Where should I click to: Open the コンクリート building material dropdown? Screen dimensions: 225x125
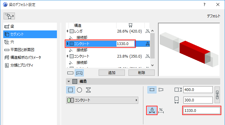point(102,100)
